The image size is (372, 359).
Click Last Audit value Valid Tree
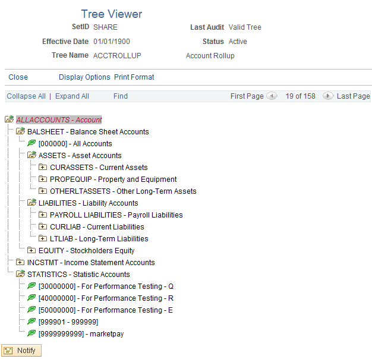coord(245,27)
